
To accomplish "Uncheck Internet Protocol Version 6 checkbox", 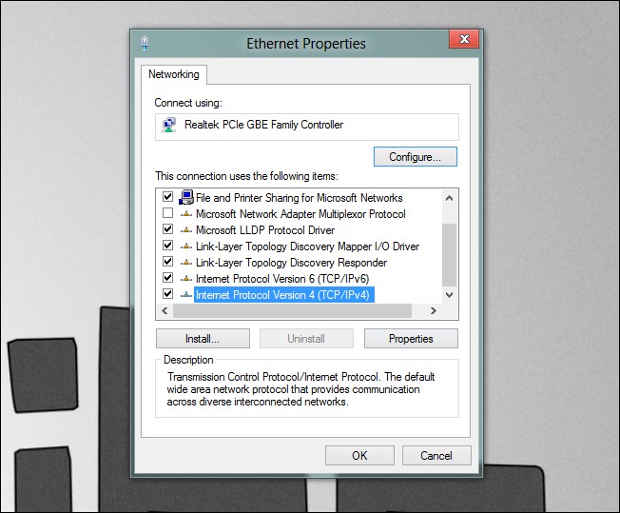I will (167, 278).
